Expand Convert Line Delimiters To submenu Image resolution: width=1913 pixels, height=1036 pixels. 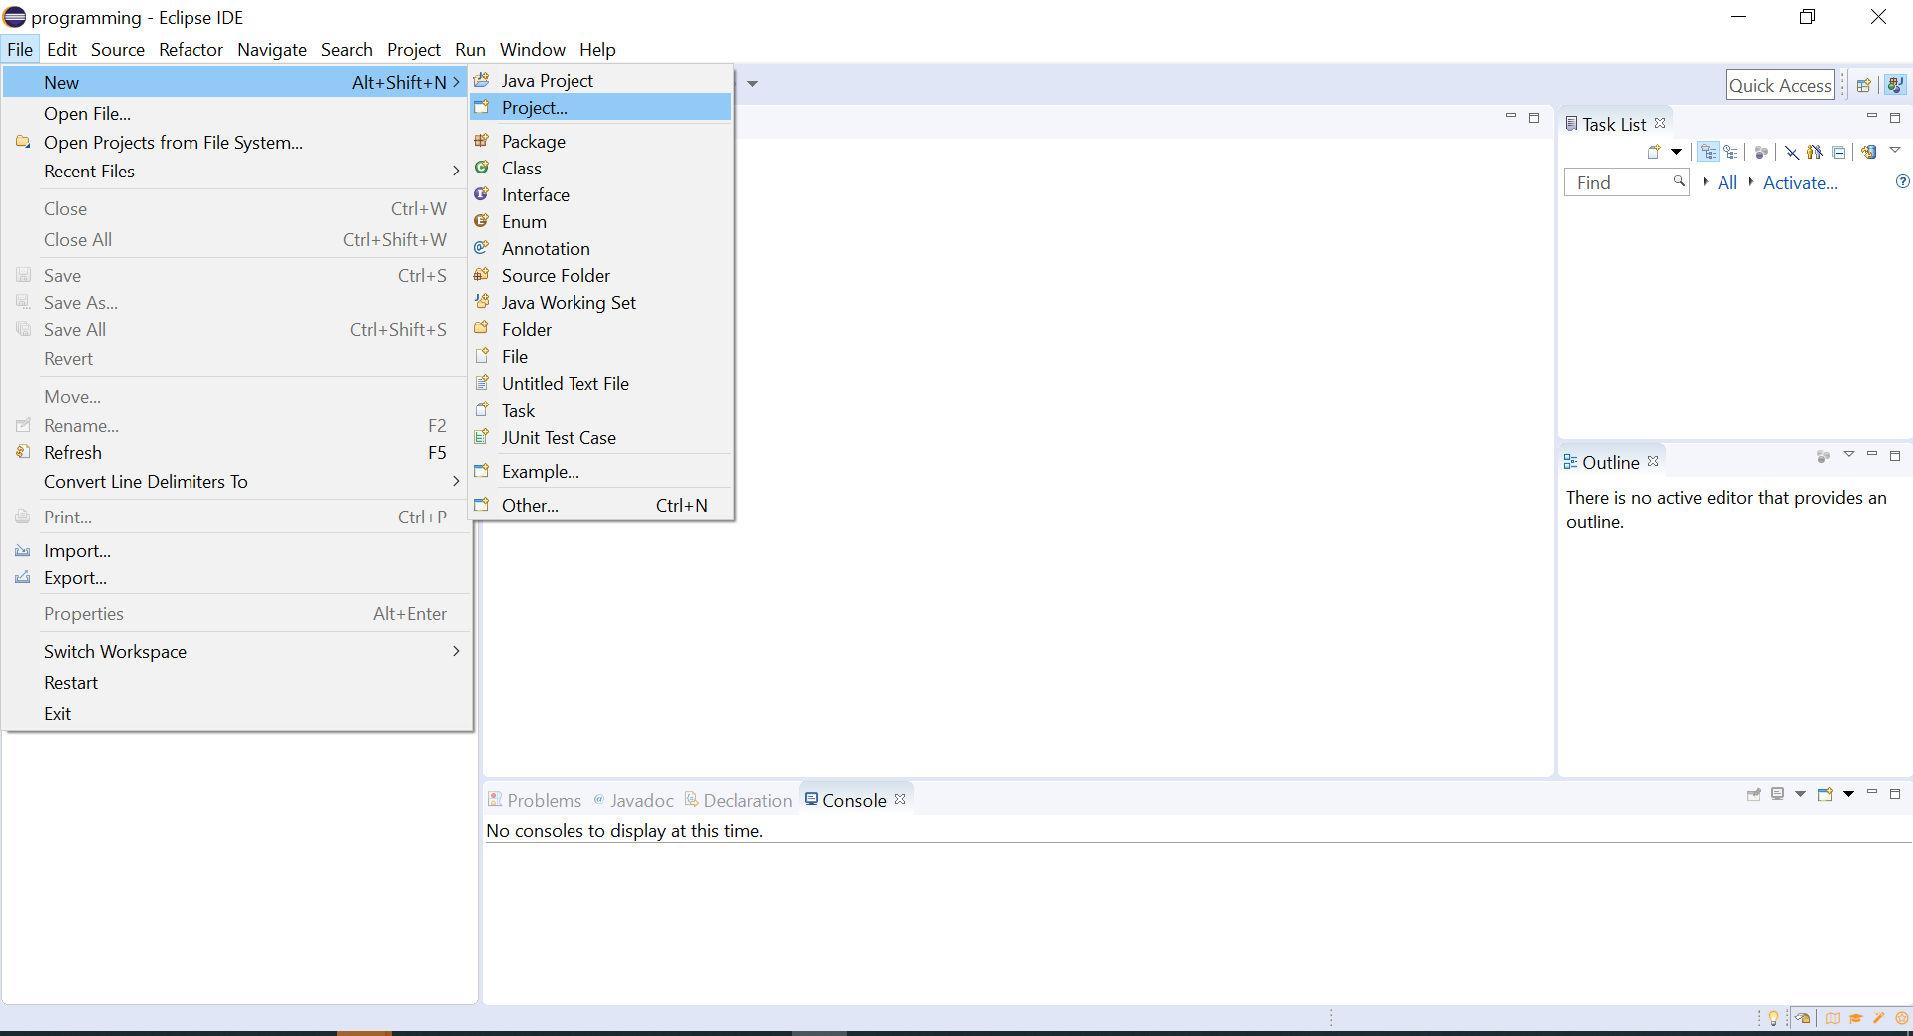point(236,481)
